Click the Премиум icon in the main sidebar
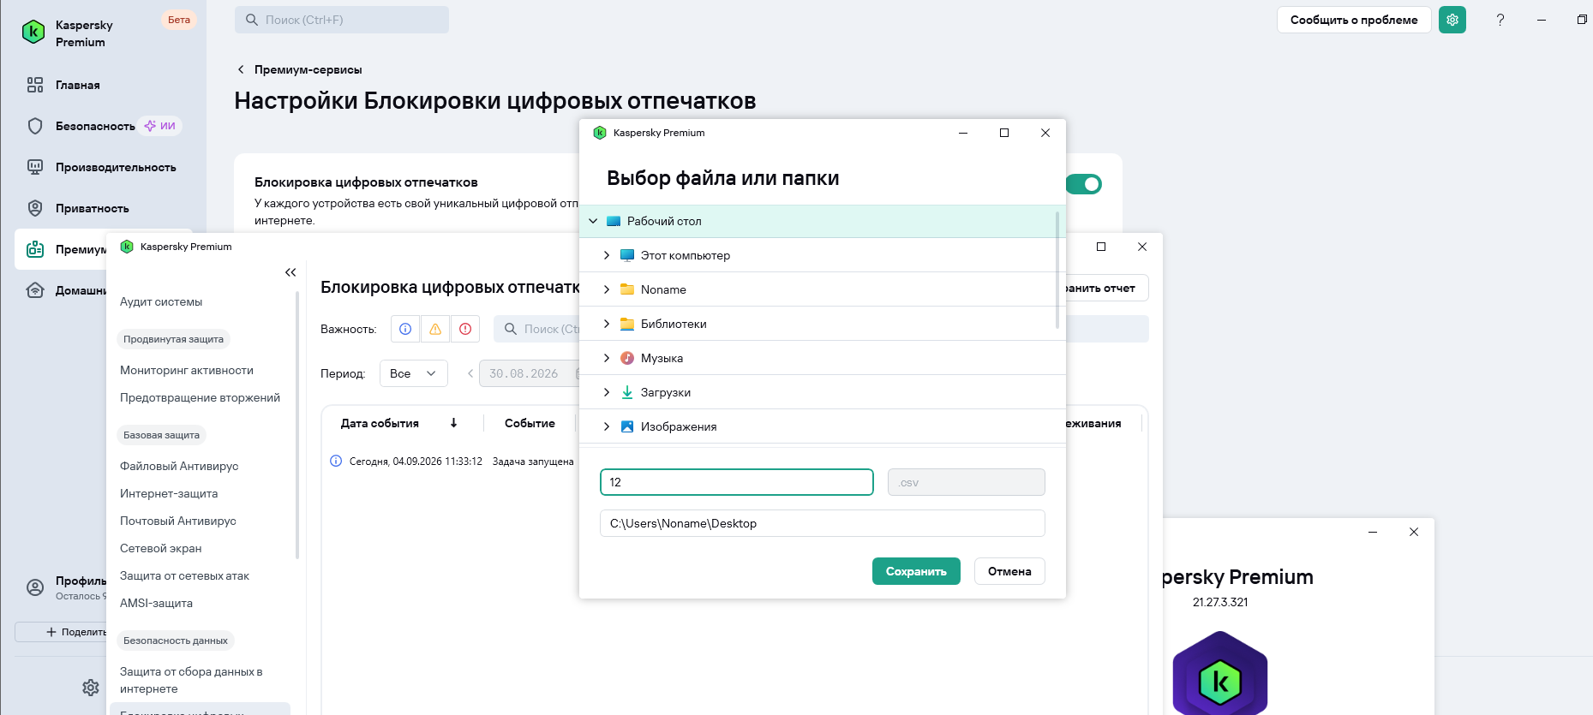 (x=35, y=249)
